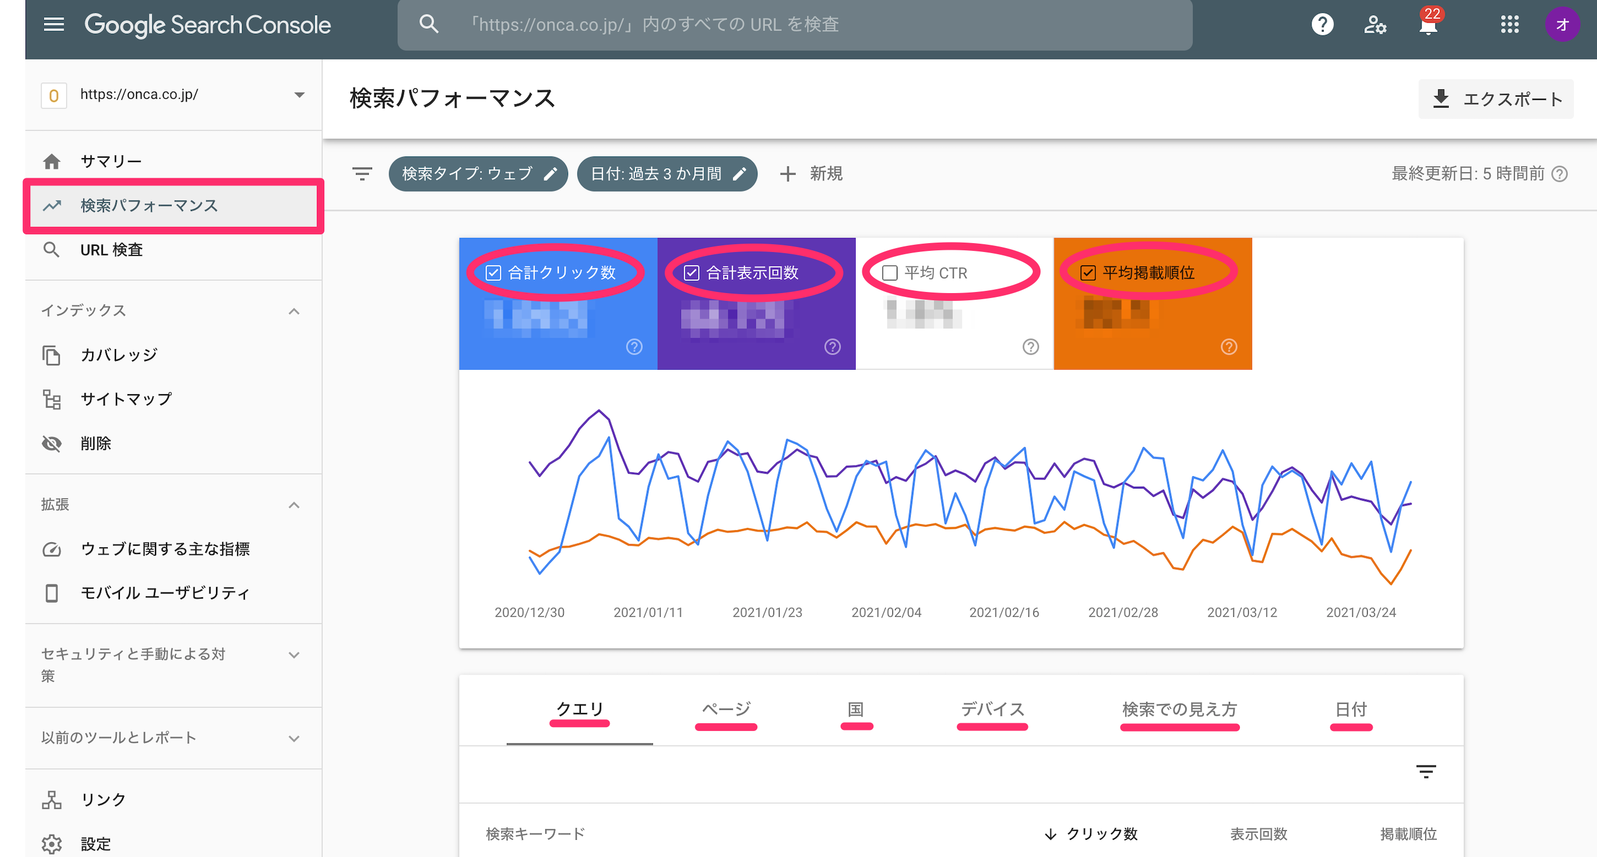Click help icon on 合計クリック数 card
The image size is (1597, 857).
coord(634,346)
